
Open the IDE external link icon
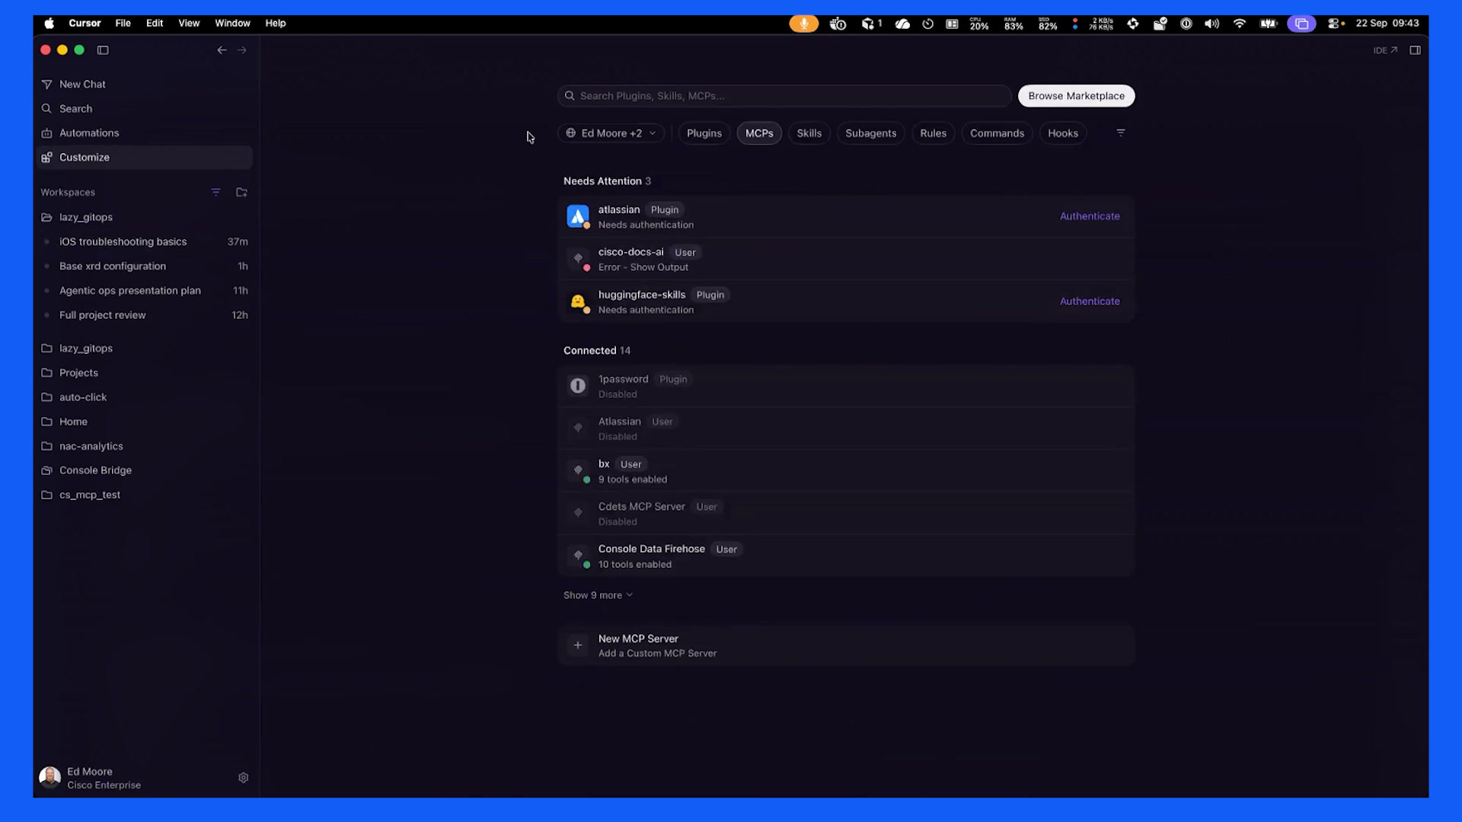point(1385,50)
